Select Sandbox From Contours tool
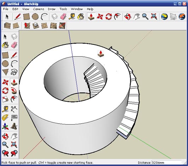This screenshot has height=166, width=188. [x=7, y=25]
